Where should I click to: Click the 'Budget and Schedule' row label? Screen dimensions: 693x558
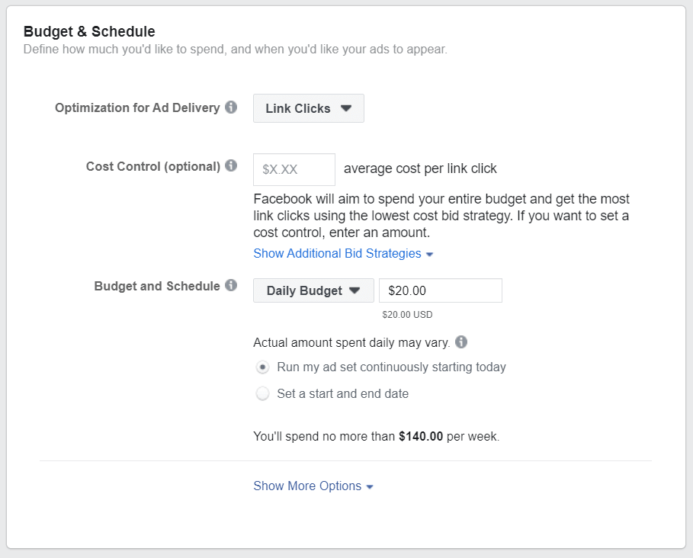tap(157, 286)
